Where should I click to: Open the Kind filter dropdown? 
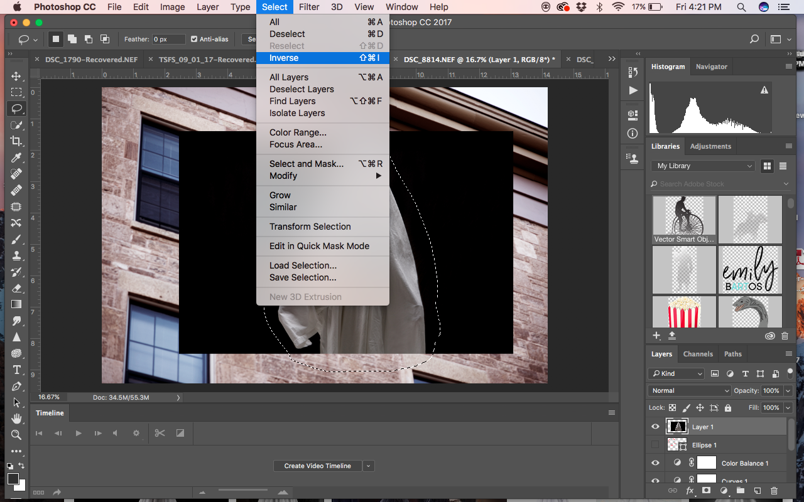pyautogui.click(x=676, y=373)
